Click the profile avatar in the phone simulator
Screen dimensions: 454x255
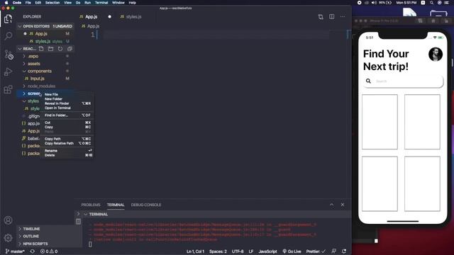436,55
